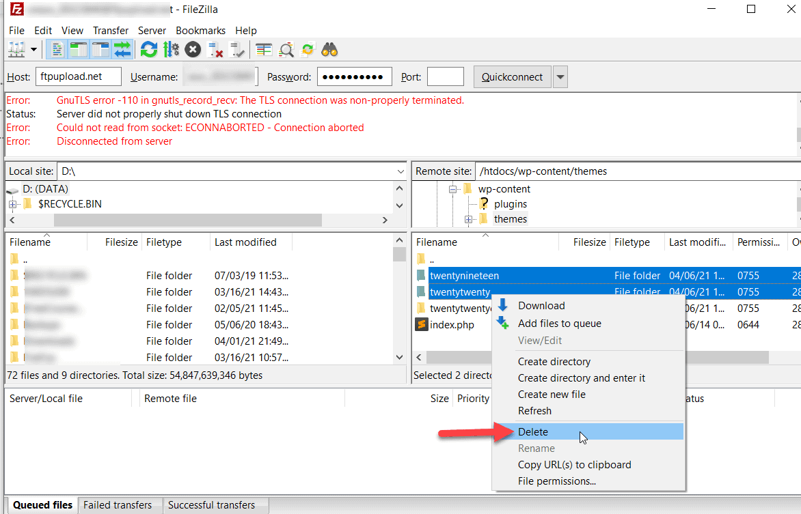801x514 pixels.
Task: Disconnect from the current server icon
Action: (x=215, y=50)
